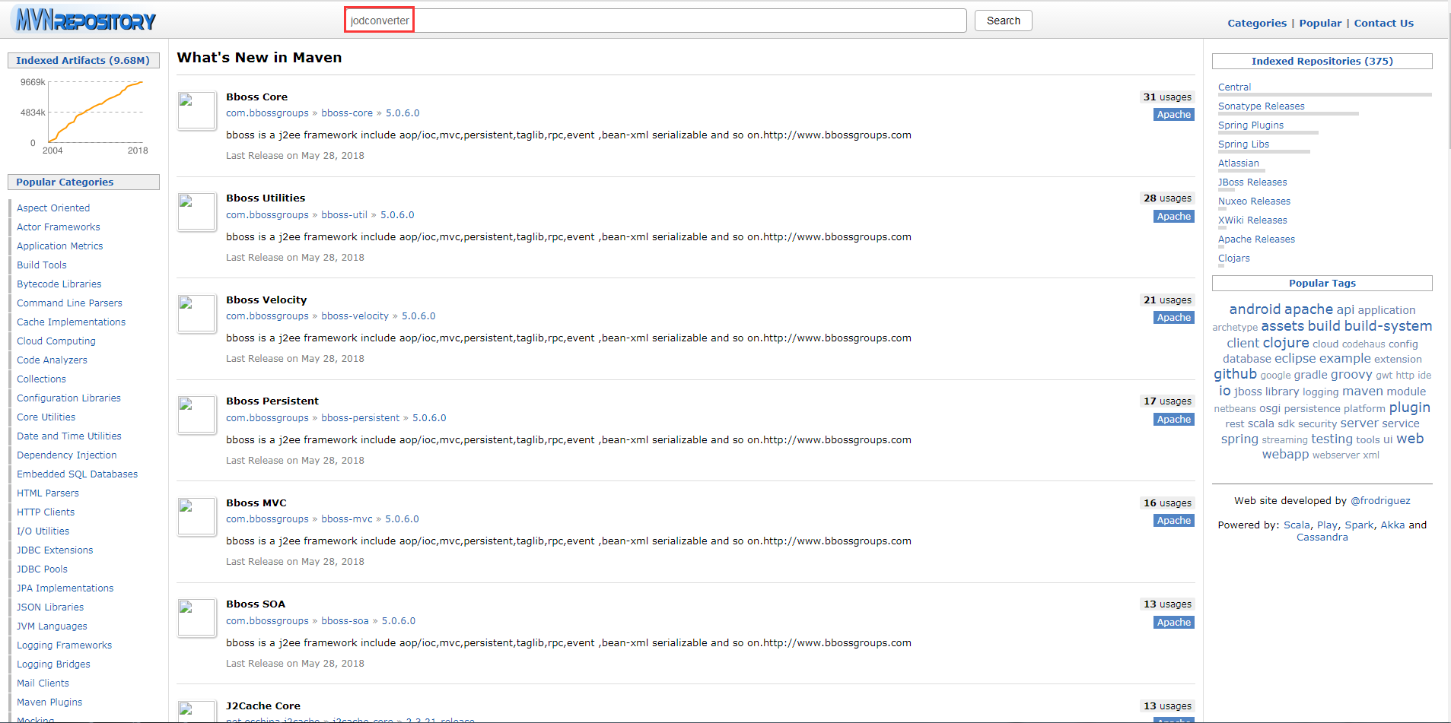Select the Code Analyzers category
Image resolution: width=1451 pixels, height=723 pixels.
click(x=52, y=360)
